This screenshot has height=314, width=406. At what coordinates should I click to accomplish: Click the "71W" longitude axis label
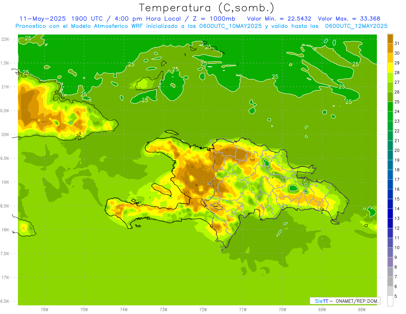point(243,310)
